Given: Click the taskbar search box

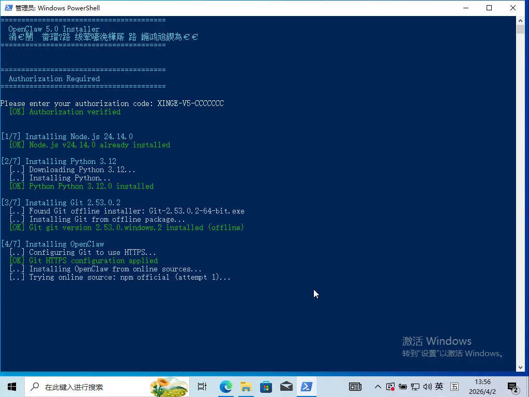Looking at the screenshot, I should pyautogui.click(x=107, y=387).
